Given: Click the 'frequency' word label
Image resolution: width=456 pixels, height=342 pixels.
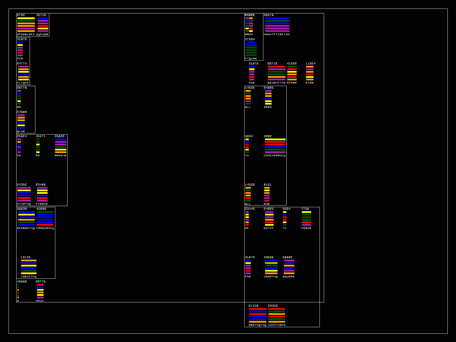Looking at the screenshot, I should point(45,228).
